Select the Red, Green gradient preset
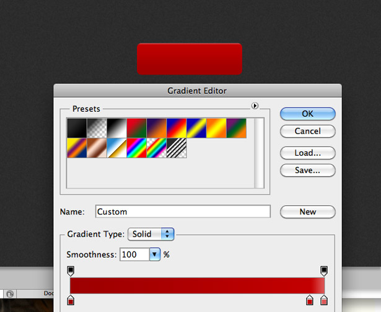This screenshot has width=381, height=312. point(136,128)
